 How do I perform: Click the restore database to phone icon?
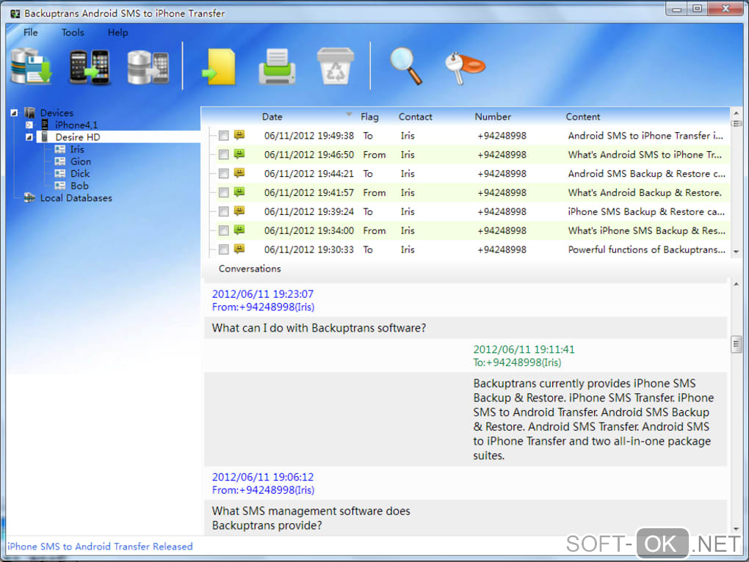[x=148, y=67]
